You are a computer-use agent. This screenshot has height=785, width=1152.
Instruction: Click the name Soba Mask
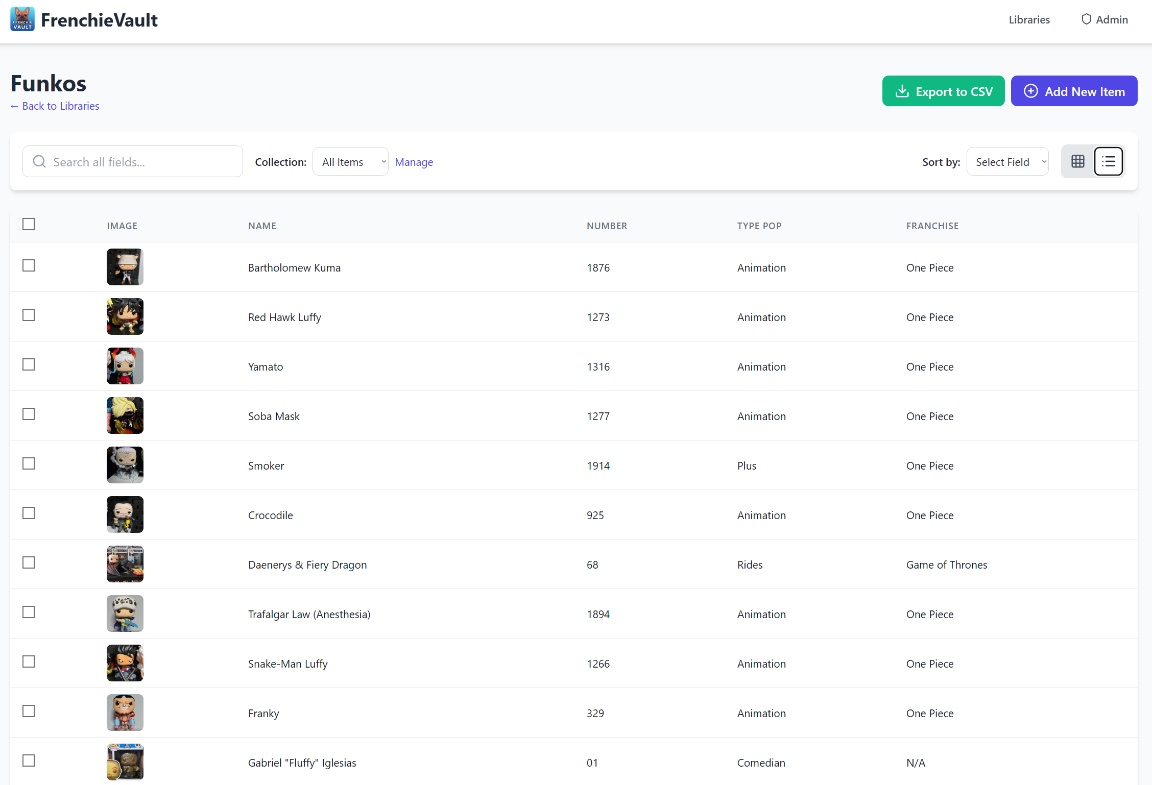coord(274,416)
